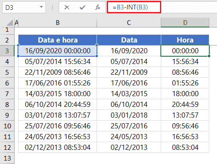Open the Name Box dropdown arrow

point(41,7)
